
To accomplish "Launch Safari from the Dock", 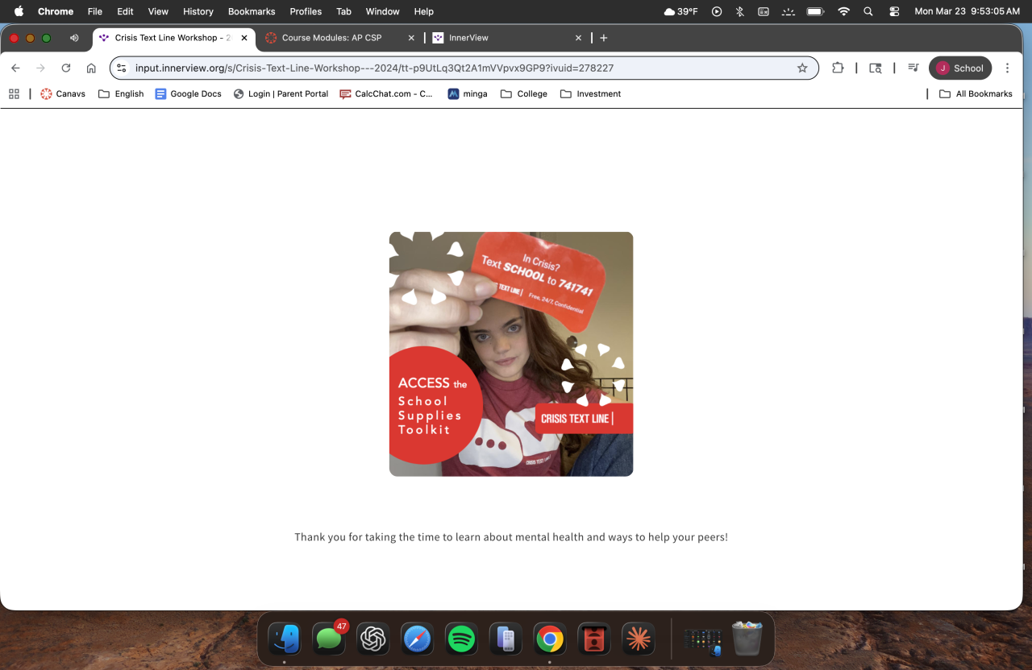I will coord(417,639).
